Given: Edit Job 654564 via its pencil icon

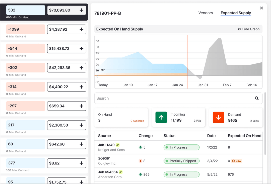Looking at the screenshot, I should pyautogui.click(x=121, y=172).
